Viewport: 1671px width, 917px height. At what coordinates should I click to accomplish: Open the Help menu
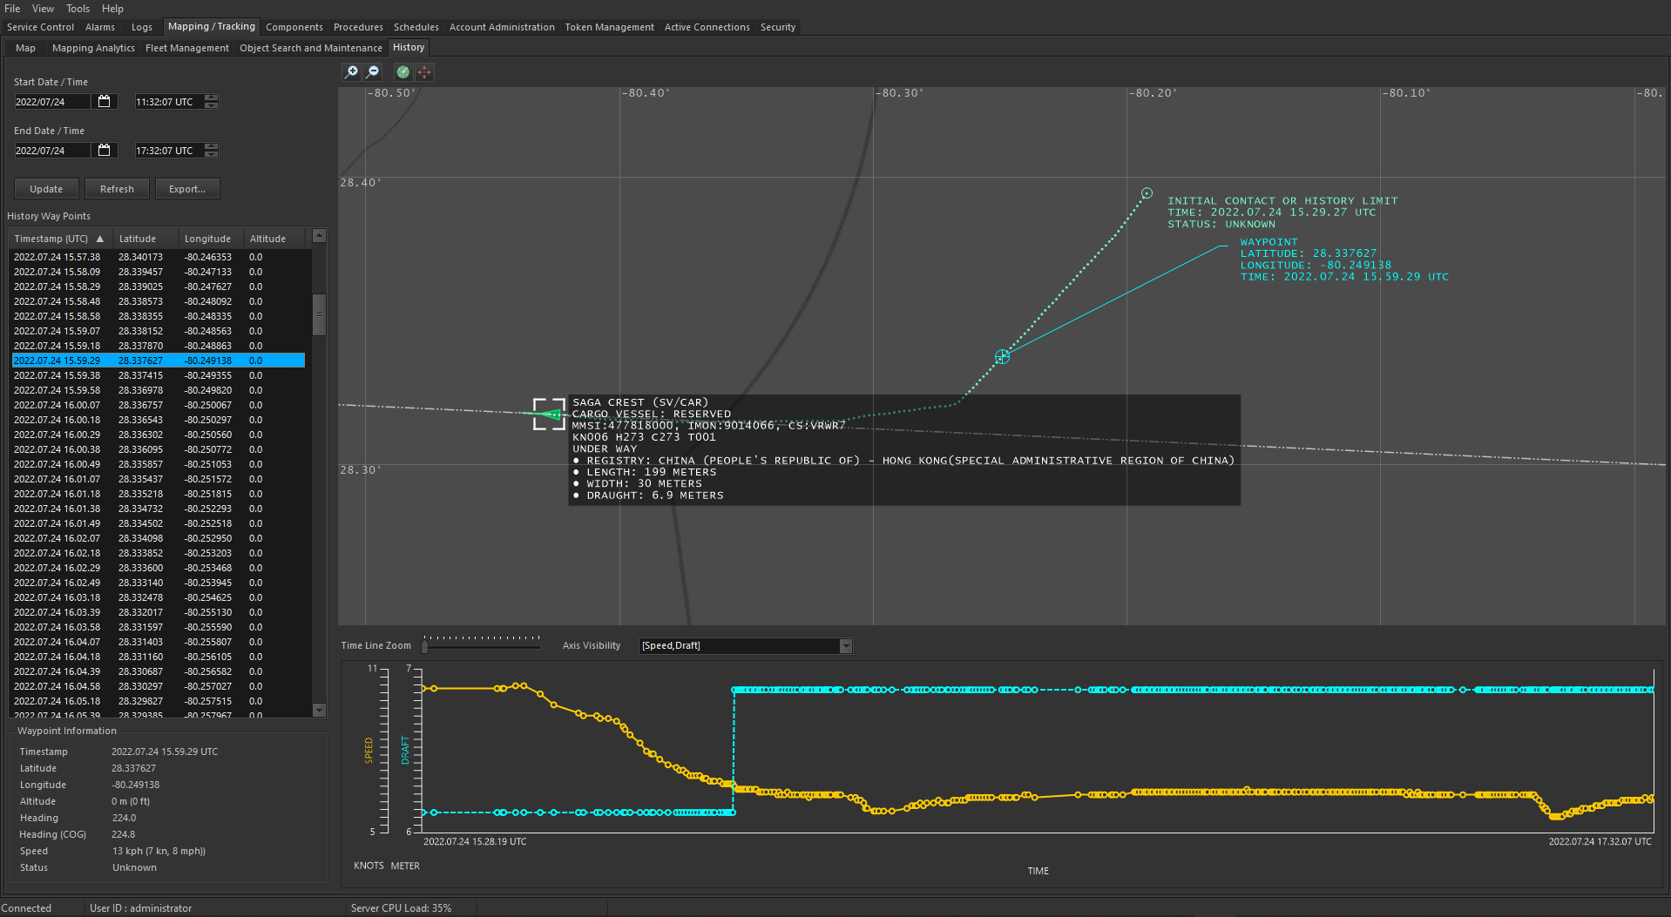pyautogui.click(x=112, y=9)
